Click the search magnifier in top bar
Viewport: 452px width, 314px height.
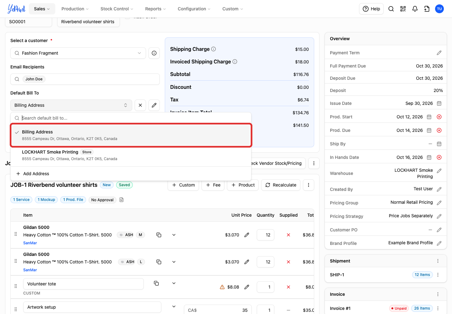[x=391, y=9]
